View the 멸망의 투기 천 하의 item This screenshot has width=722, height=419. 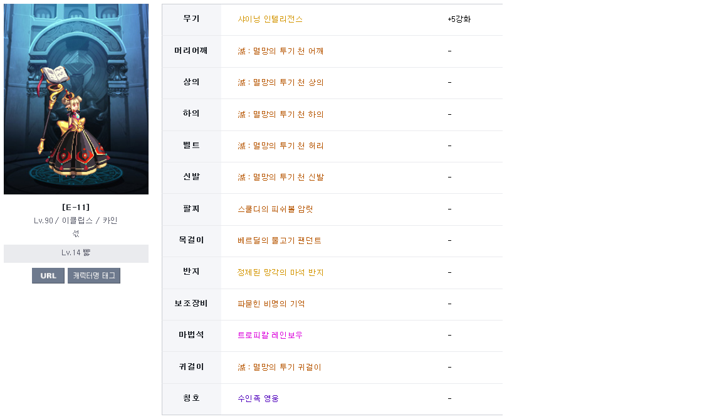(280, 114)
